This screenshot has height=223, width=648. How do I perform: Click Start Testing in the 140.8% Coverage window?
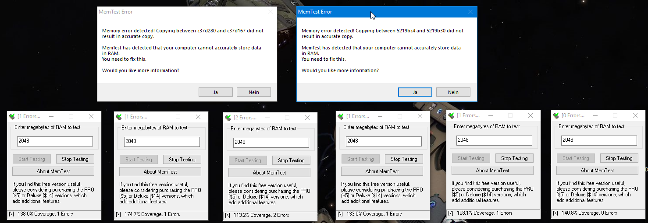tap(576, 158)
